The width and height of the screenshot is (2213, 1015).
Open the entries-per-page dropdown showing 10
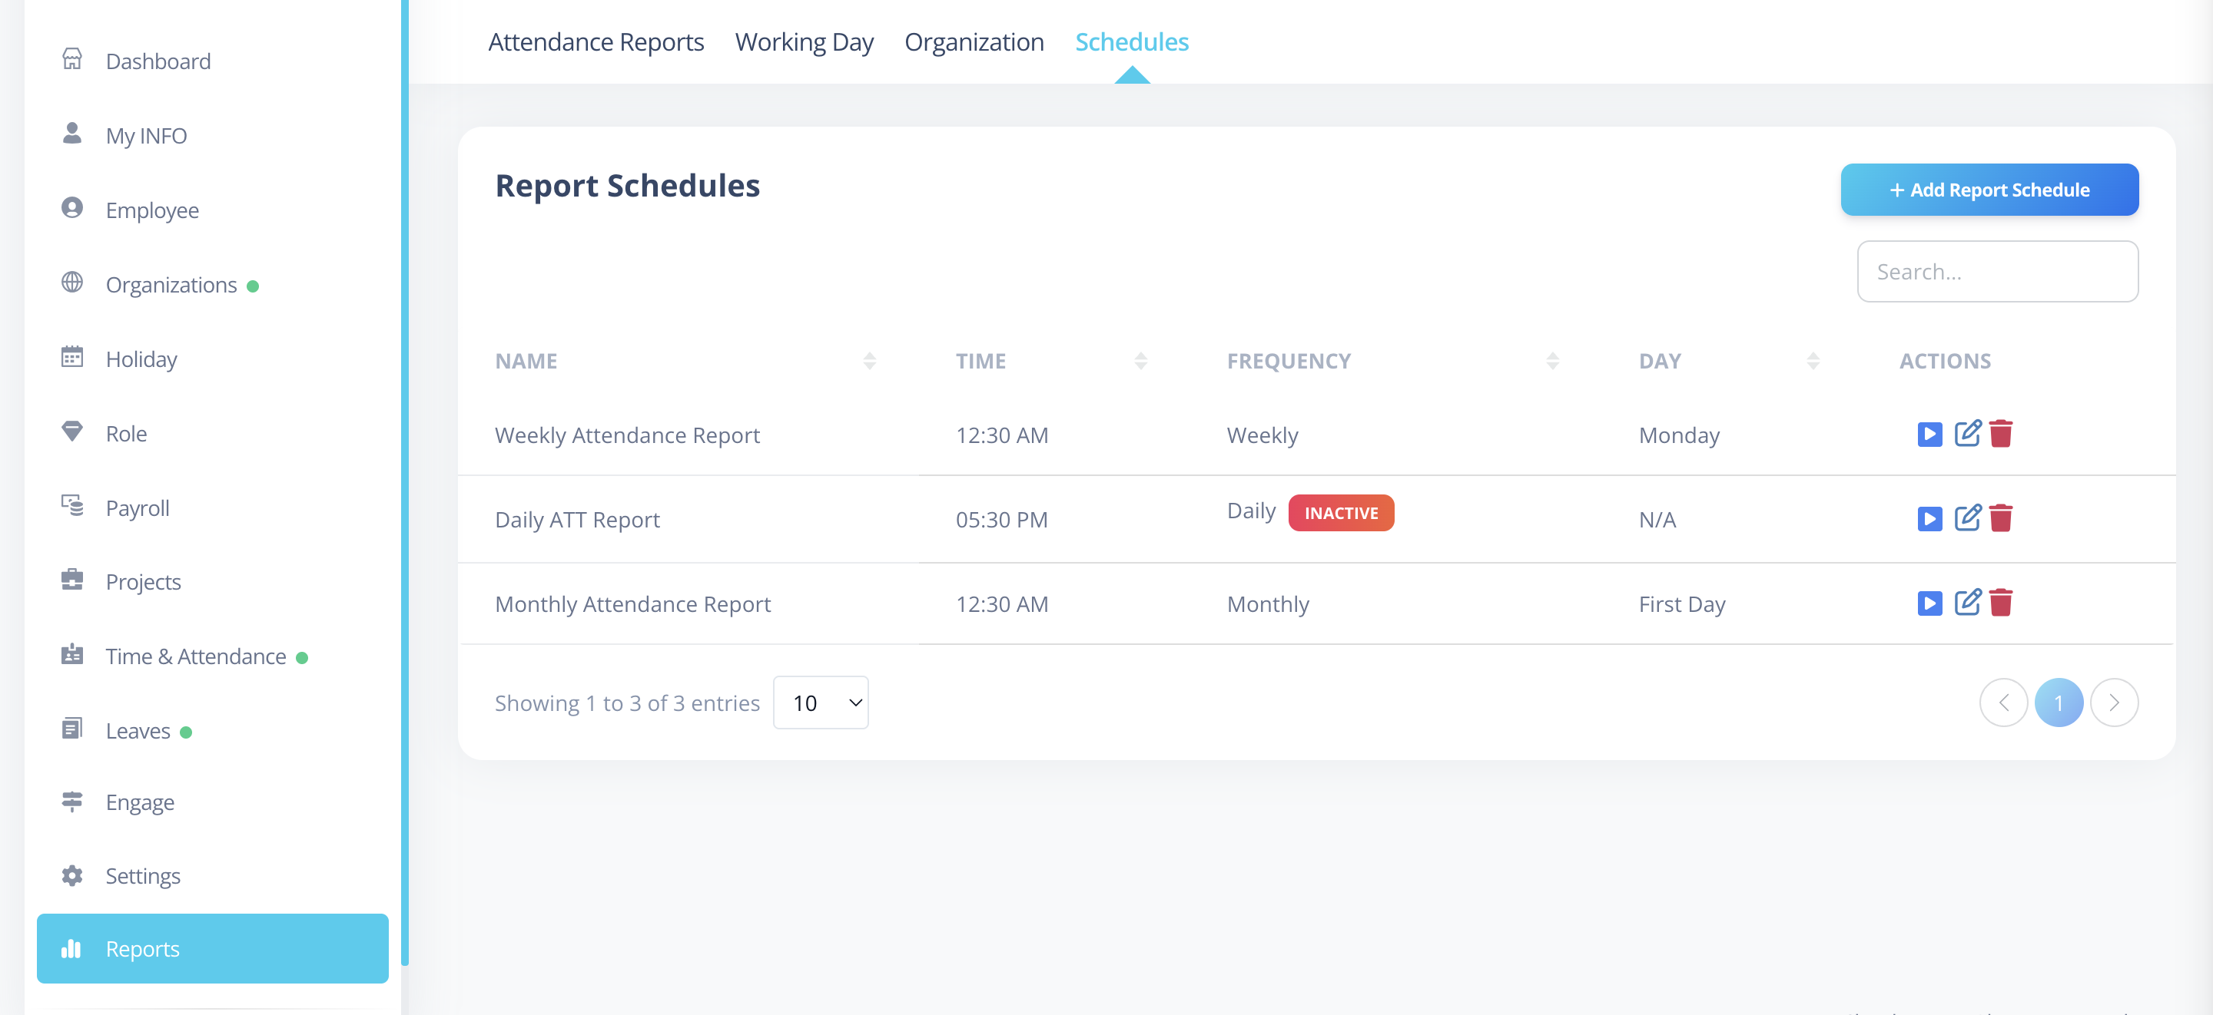(x=821, y=703)
